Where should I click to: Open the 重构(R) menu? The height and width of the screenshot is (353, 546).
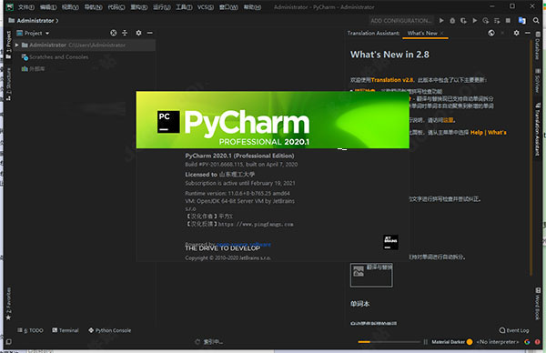click(139, 7)
